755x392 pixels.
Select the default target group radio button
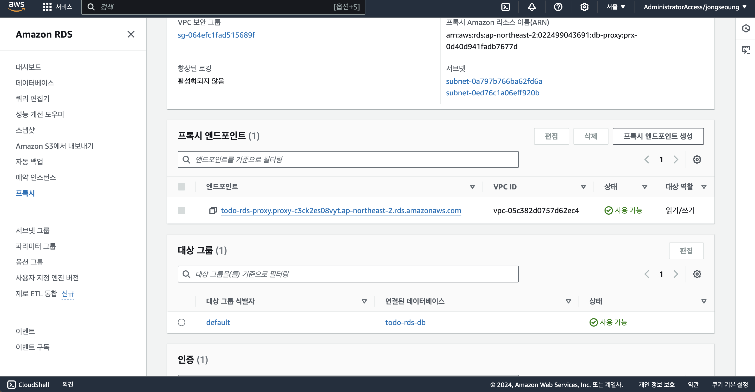click(182, 322)
